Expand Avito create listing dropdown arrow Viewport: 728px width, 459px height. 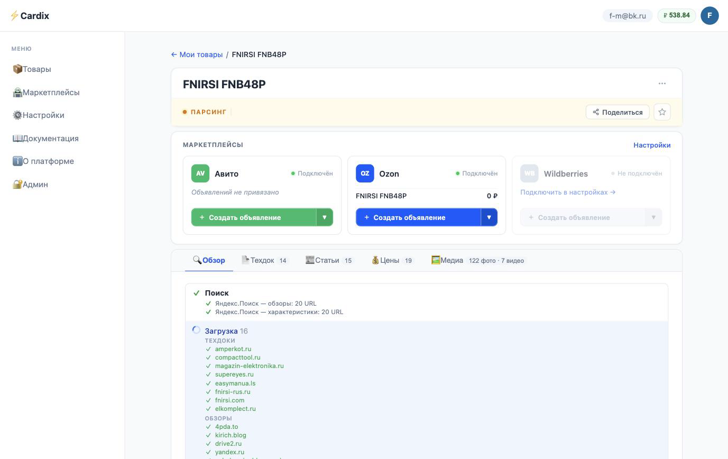point(325,217)
